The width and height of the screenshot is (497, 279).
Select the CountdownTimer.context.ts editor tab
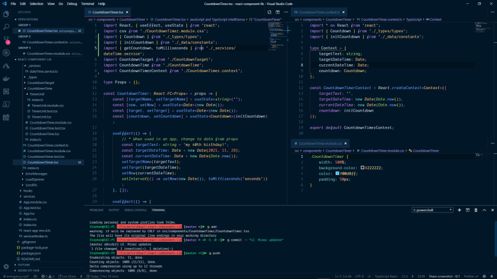click(x=319, y=12)
